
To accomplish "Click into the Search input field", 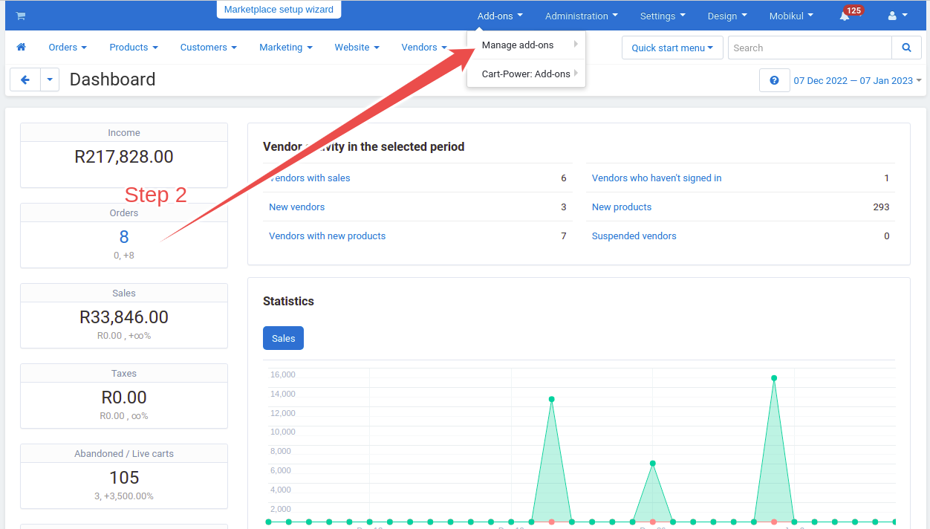I will [x=809, y=48].
